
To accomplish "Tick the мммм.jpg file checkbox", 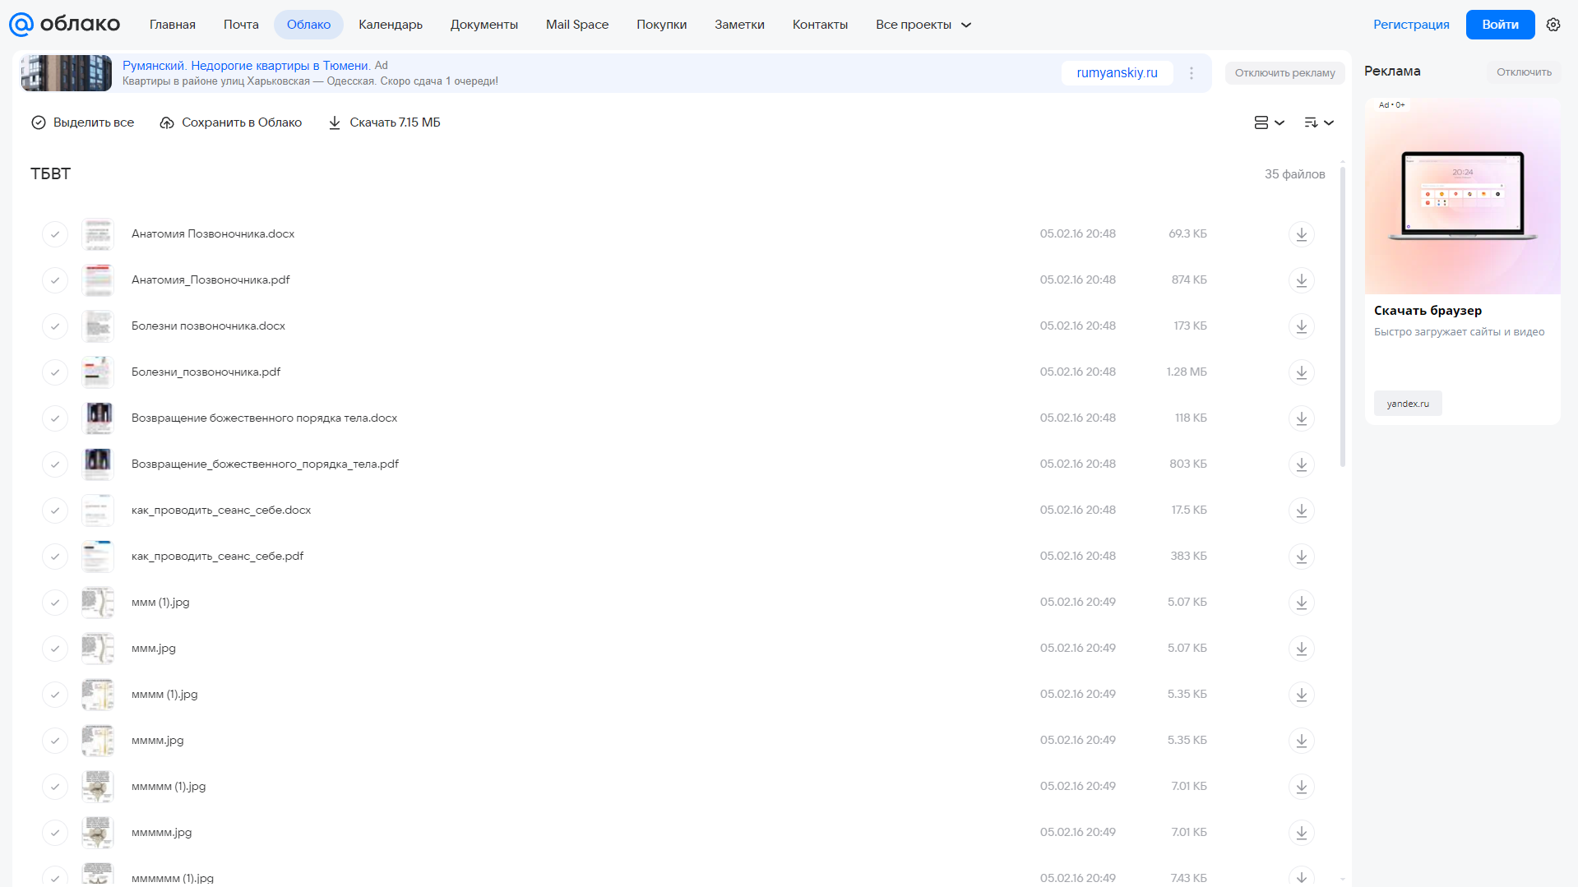I will [x=55, y=741].
